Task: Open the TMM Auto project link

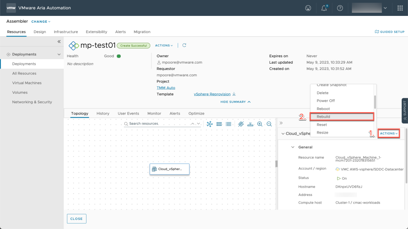Action: click(166, 87)
